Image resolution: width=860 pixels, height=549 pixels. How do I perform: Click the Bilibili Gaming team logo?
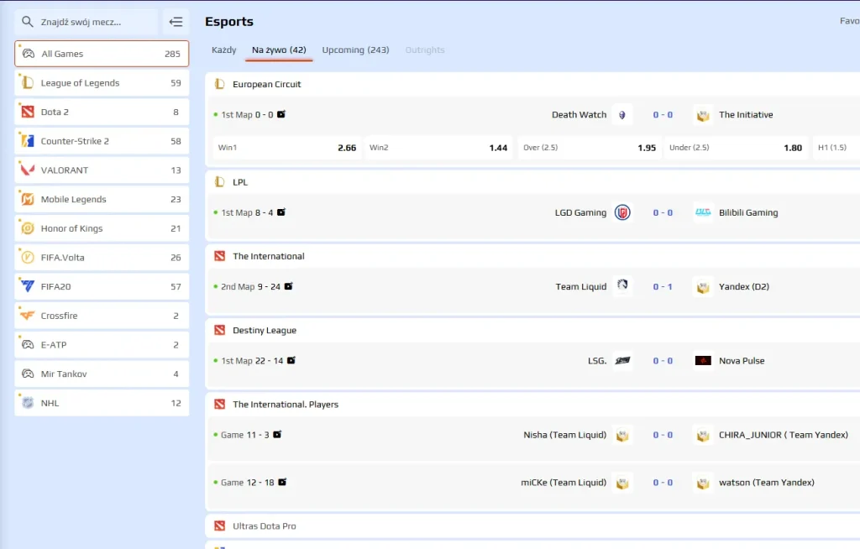pyautogui.click(x=703, y=212)
